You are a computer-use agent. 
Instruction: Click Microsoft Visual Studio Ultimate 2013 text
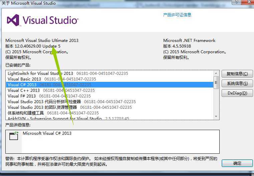42,41
